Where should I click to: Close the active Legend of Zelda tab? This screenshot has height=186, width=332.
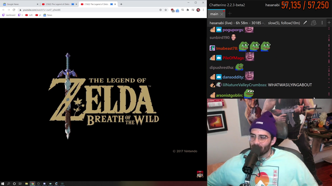point(115,4)
